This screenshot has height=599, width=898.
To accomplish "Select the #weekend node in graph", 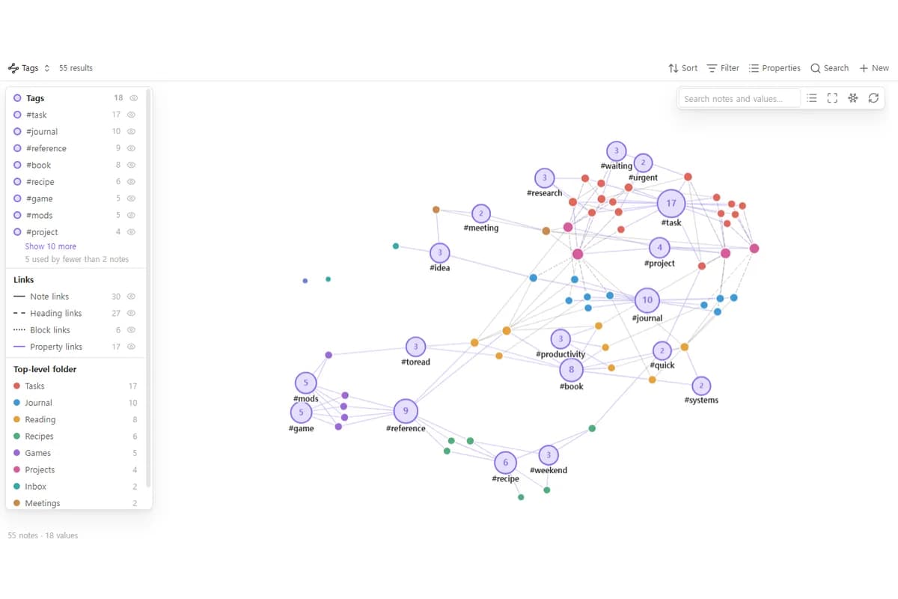I will click(x=549, y=454).
